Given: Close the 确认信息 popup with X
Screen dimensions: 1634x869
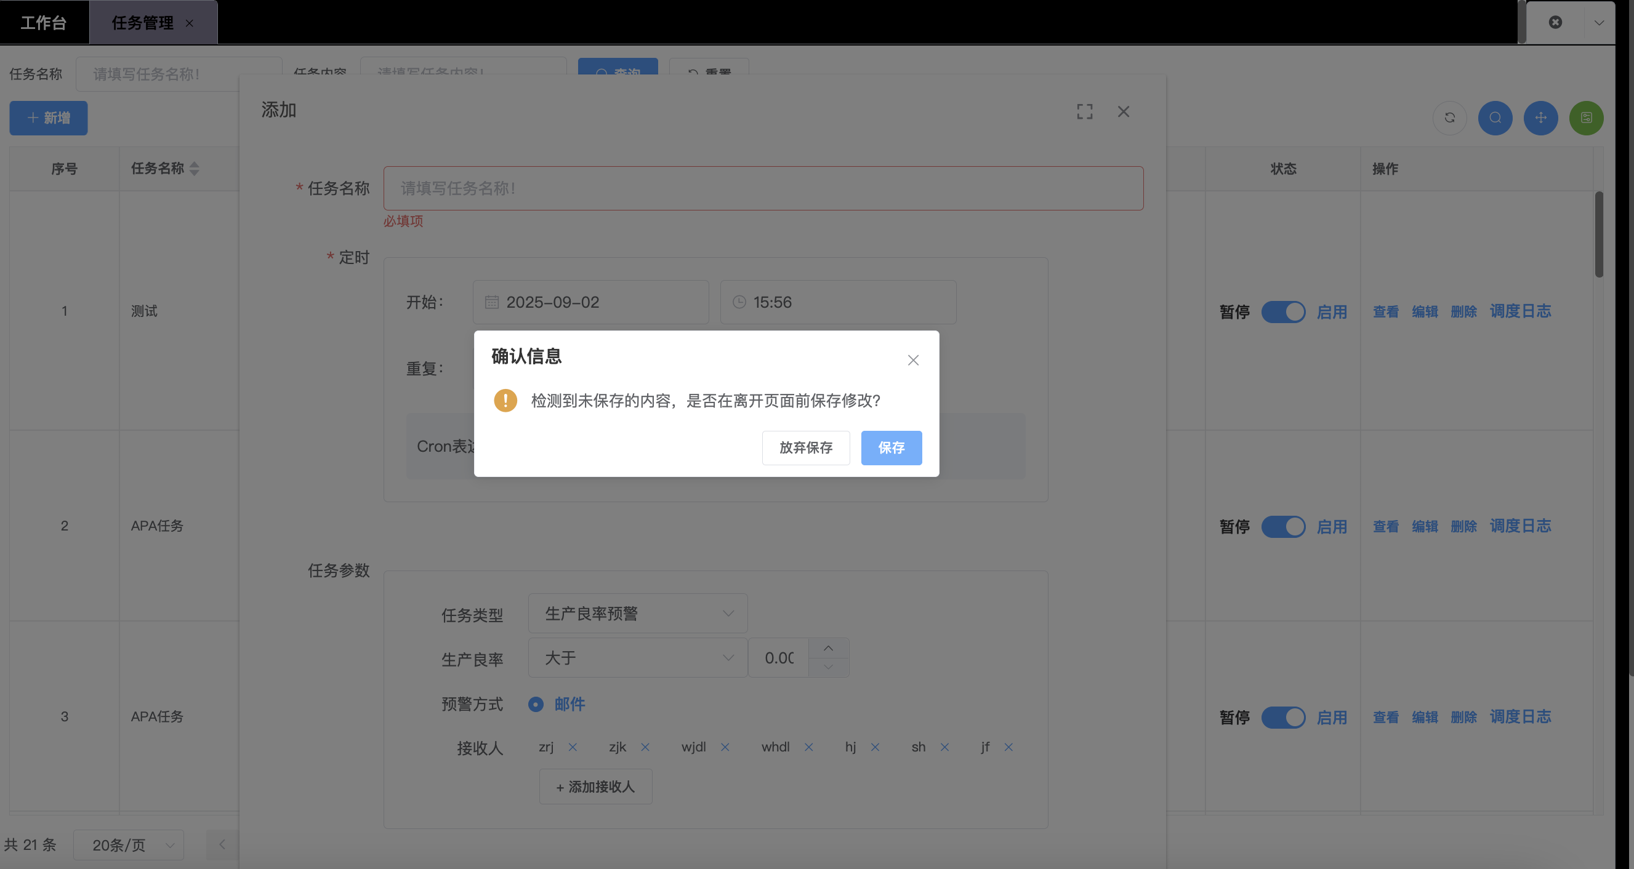Looking at the screenshot, I should point(913,360).
